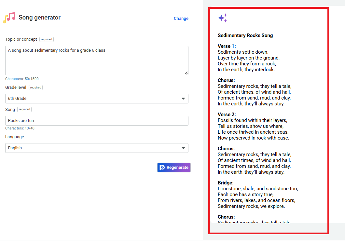Click the Sedimentary Rocks Song heading
The width and height of the screenshot is (345, 242).
245,35
